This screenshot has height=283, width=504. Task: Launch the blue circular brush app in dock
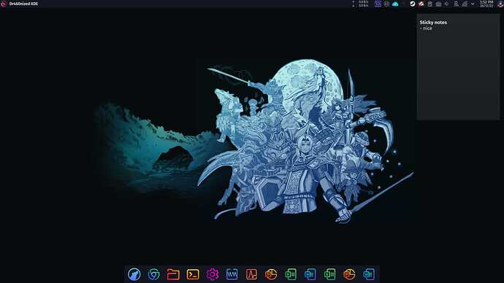(134, 274)
